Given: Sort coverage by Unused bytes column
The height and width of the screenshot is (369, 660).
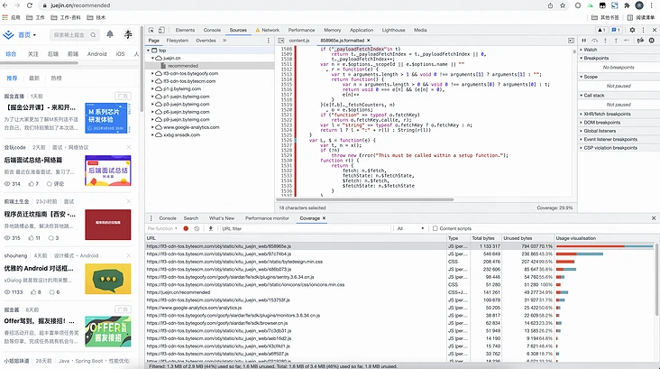Looking at the screenshot, I should (527, 238).
